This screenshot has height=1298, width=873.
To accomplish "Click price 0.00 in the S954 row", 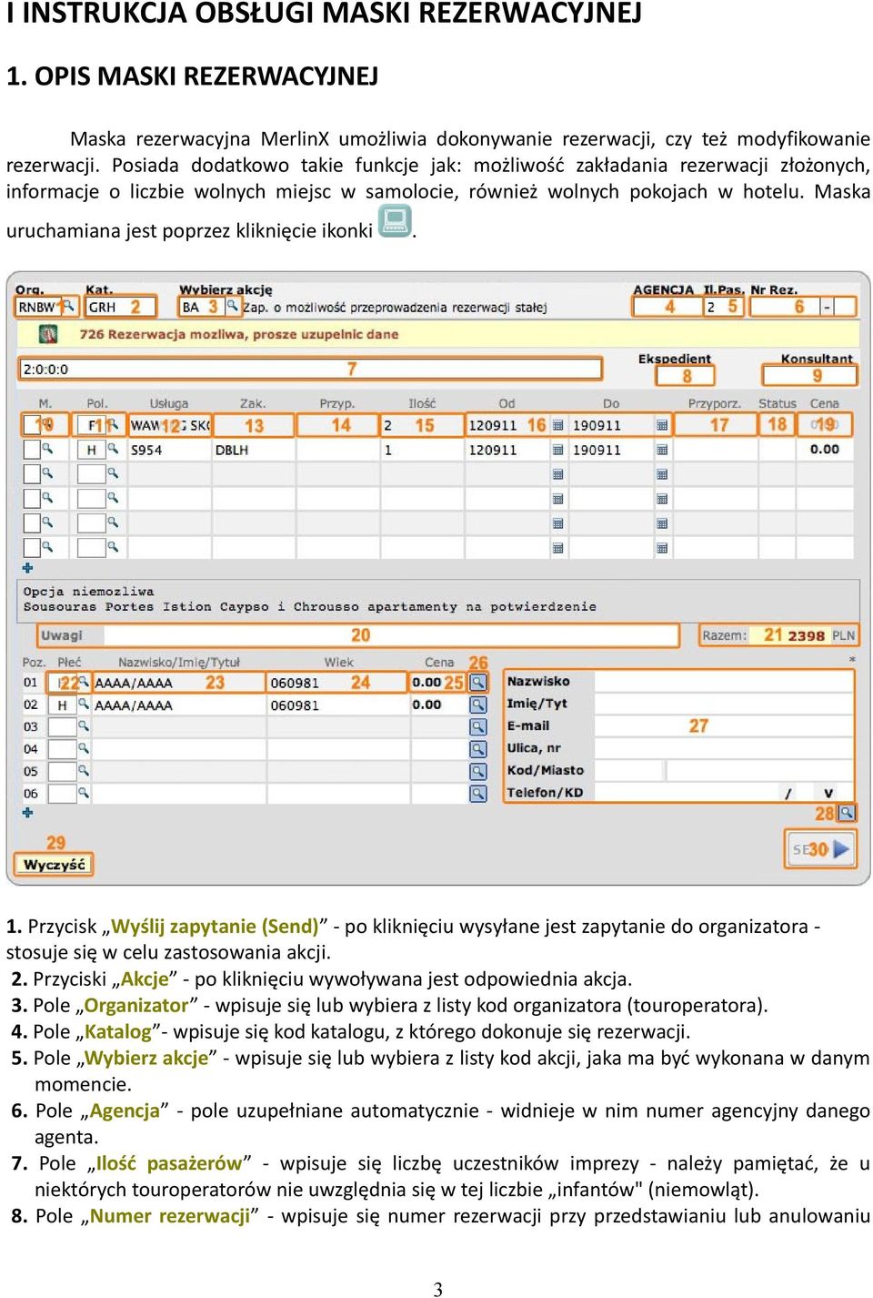I will tap(825, 449).
